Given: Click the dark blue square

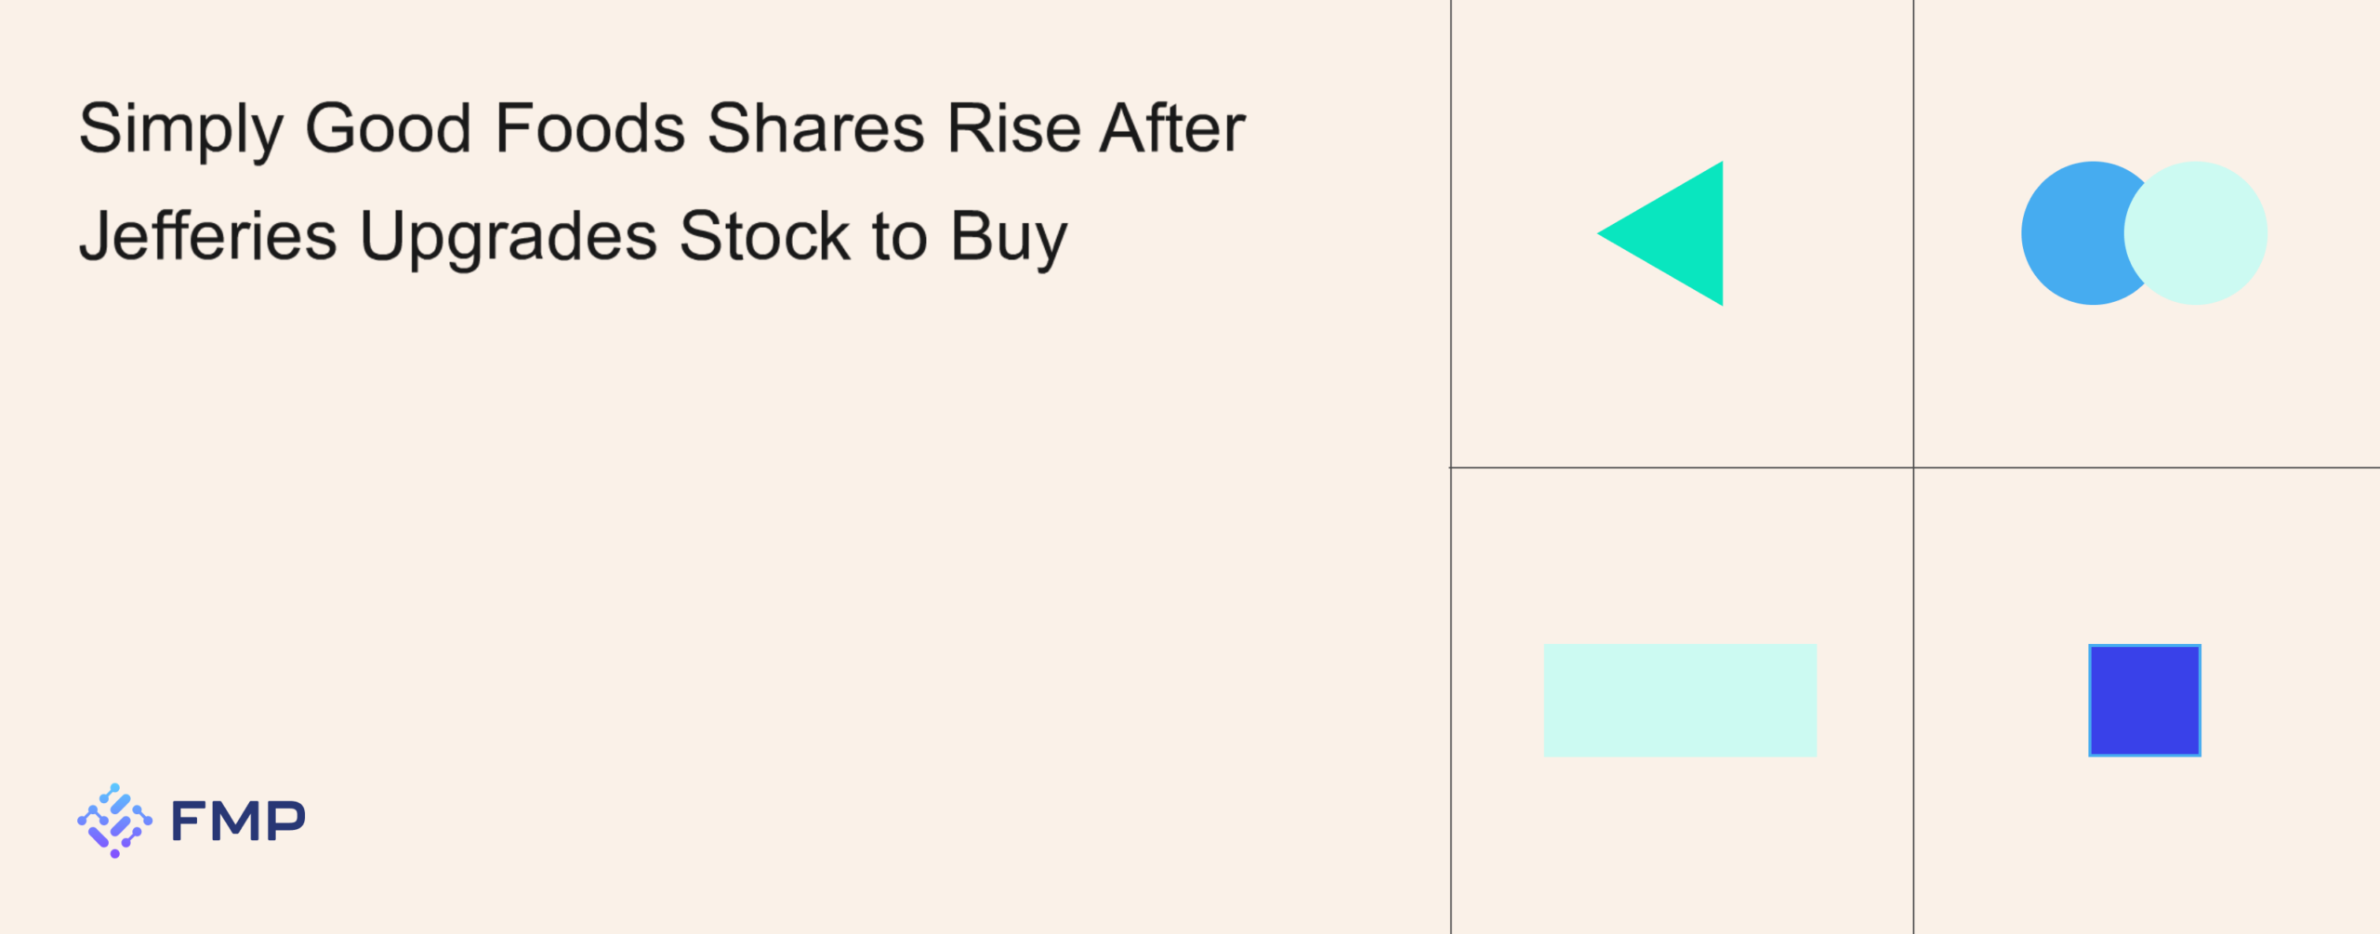Looking at the screenshot, I should coord(2144,700).
